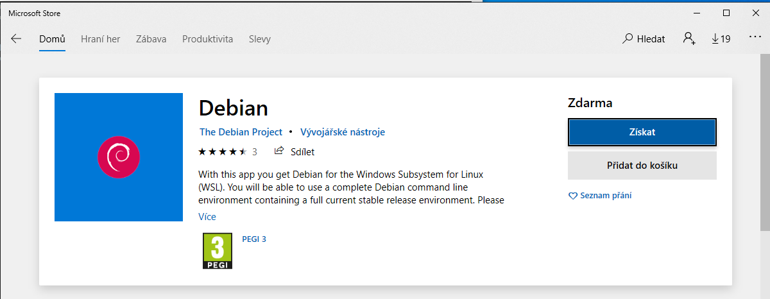Click the Debian logo tile
Screen dimensions: 770x299
[x=119, y=157]
